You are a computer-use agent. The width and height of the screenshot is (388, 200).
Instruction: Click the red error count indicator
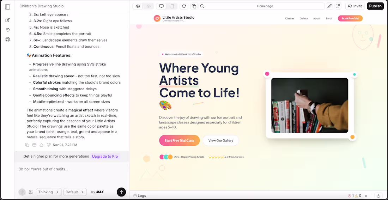[x=351, y=195]
